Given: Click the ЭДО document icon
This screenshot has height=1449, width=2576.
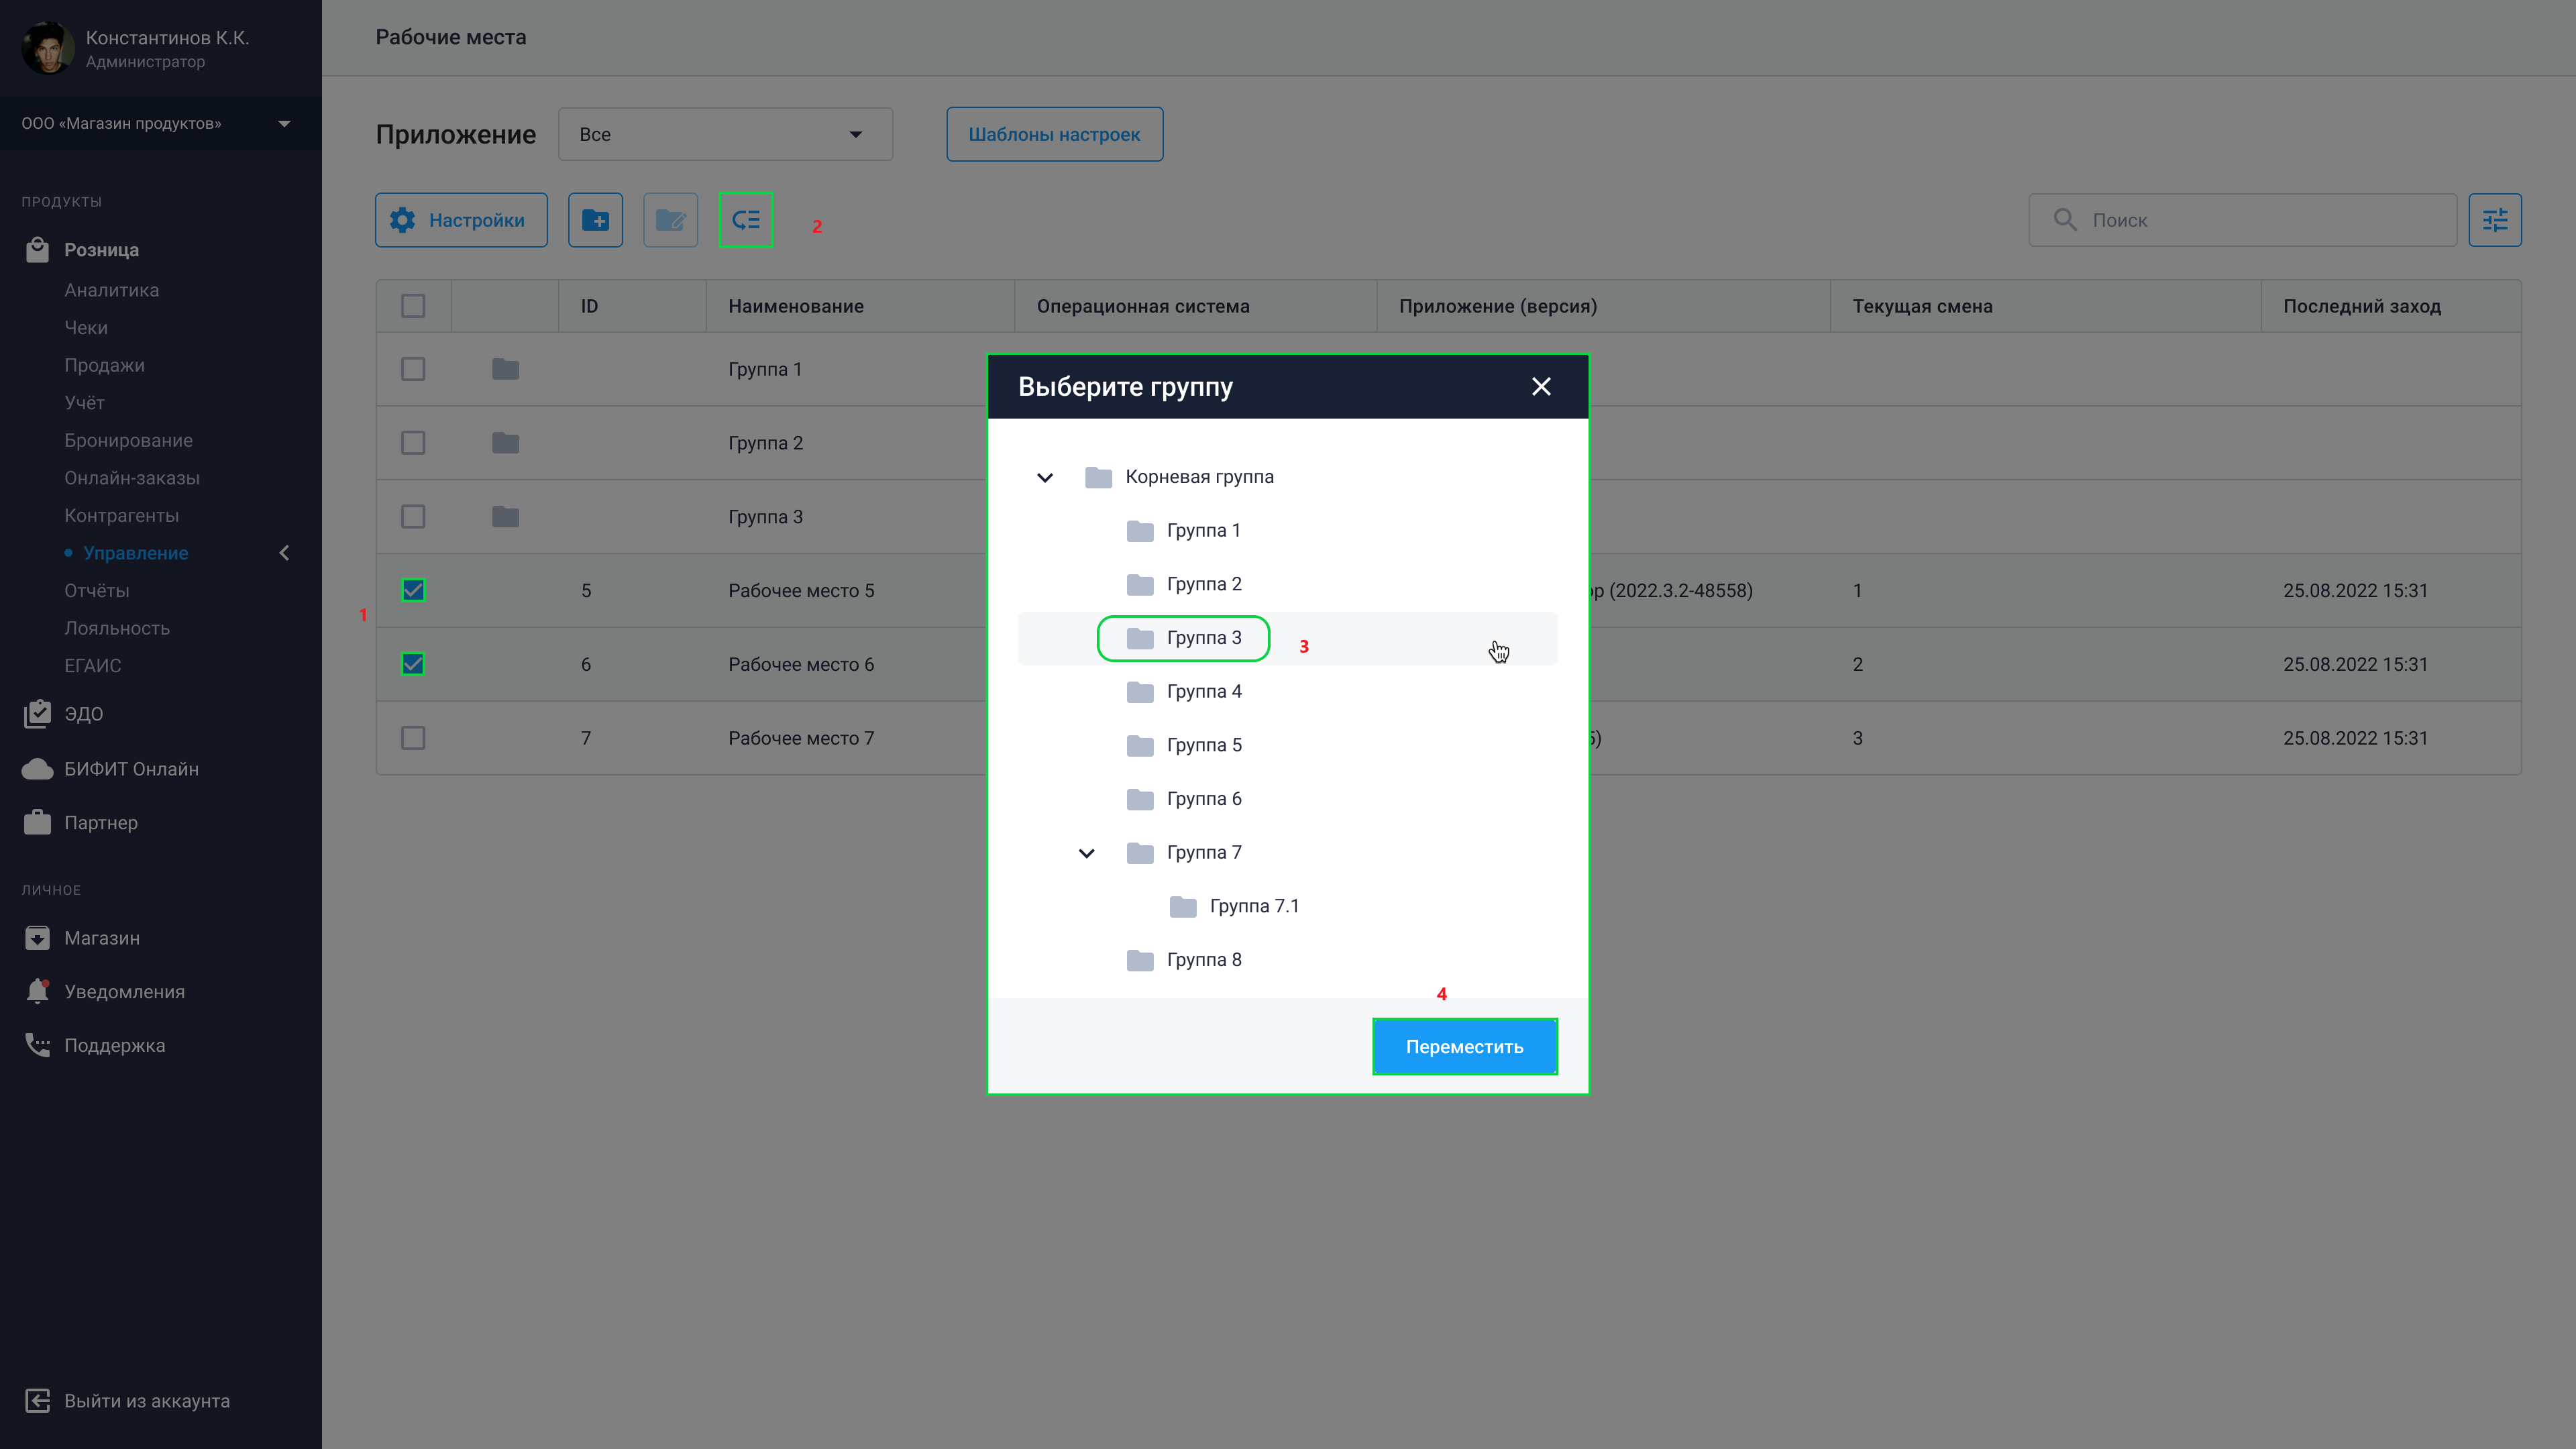Looking at the screenshot, I should pyautogui.click(x=37, y=713).
